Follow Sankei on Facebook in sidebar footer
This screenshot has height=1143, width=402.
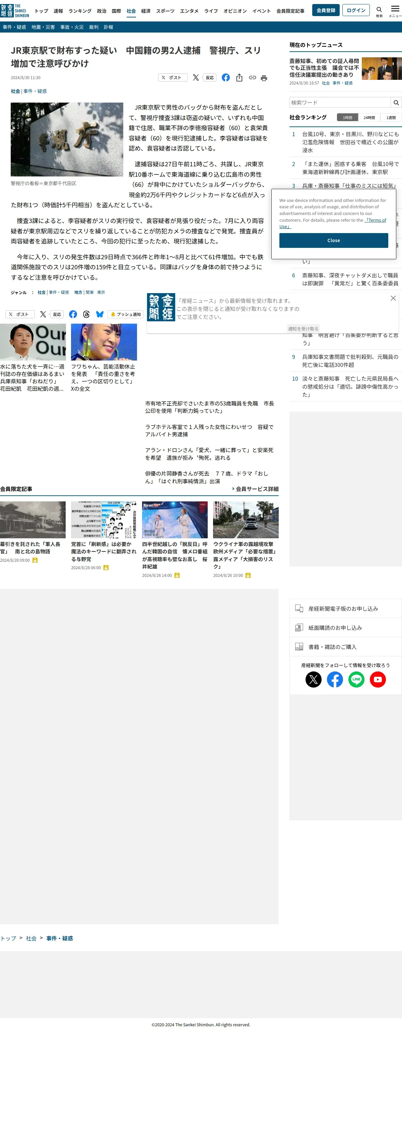tap(335, 679)
